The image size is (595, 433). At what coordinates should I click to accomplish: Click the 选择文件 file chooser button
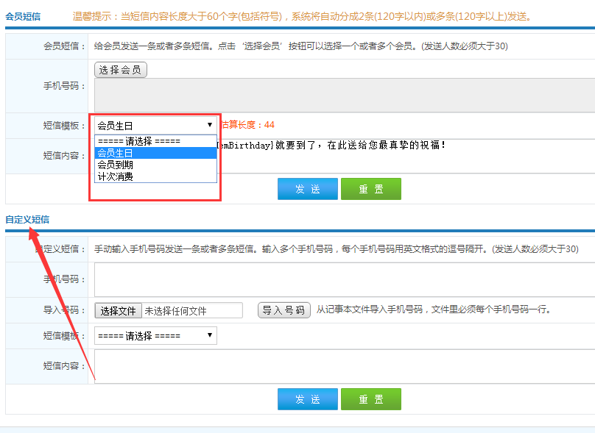[118, 310]
